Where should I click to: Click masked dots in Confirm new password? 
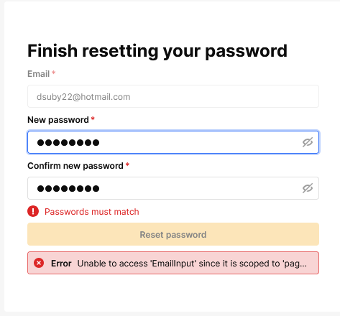pos(68,189)
